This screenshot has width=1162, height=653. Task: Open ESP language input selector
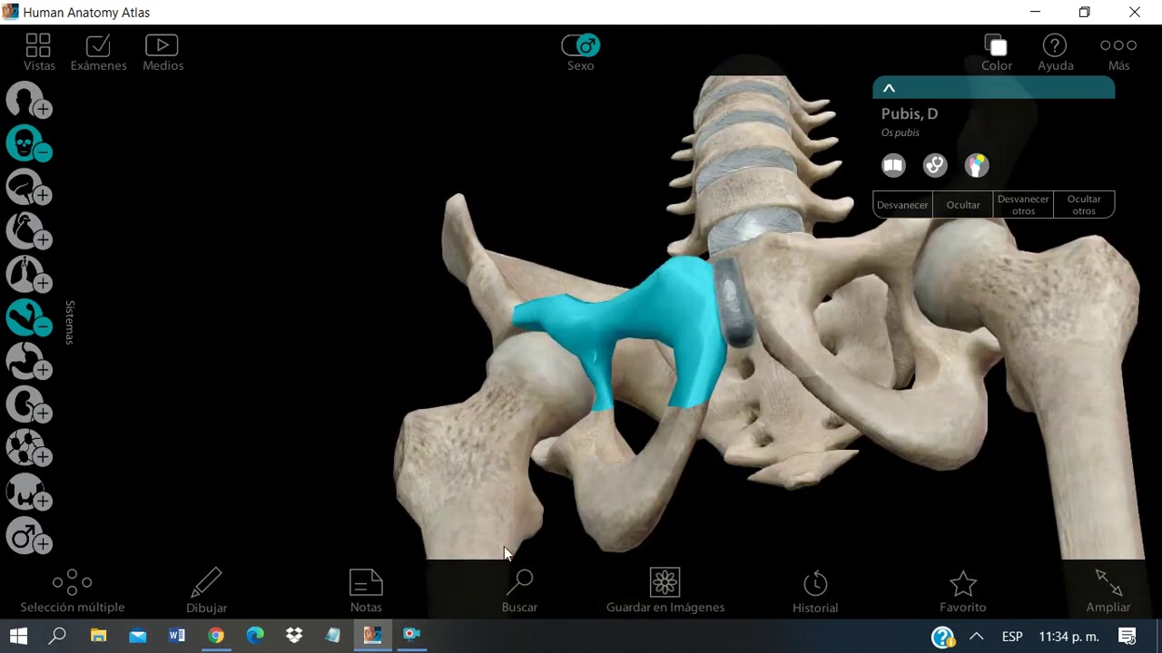point(1011,637)
